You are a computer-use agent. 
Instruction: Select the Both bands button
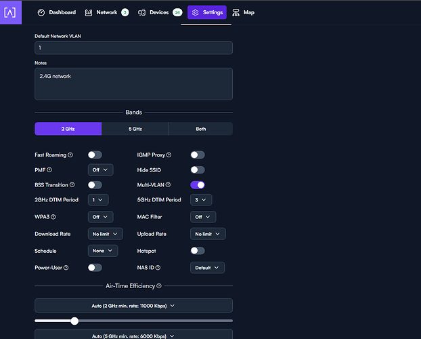click(201, 129)
